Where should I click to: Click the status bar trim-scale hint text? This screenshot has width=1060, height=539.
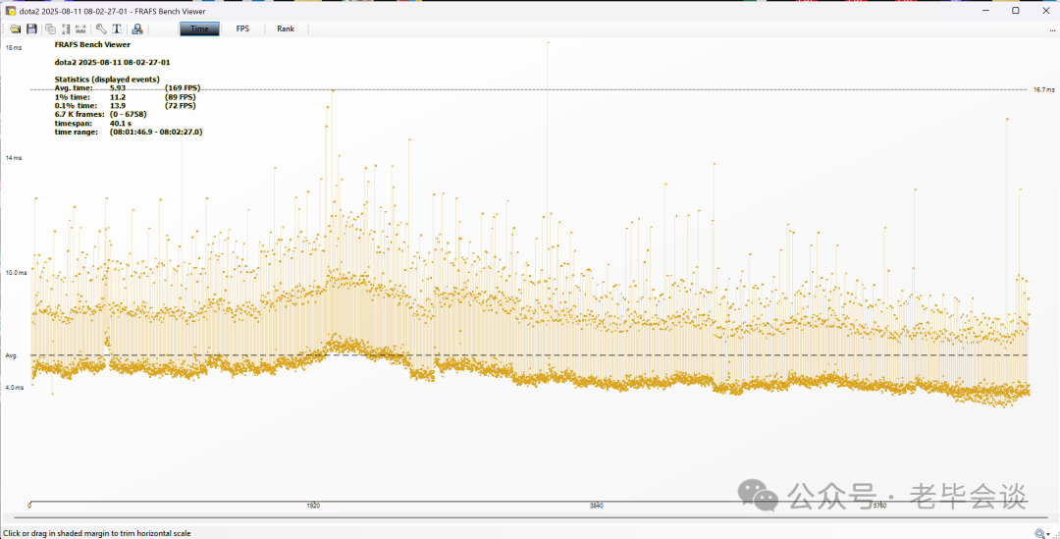(x=97, y=533)
